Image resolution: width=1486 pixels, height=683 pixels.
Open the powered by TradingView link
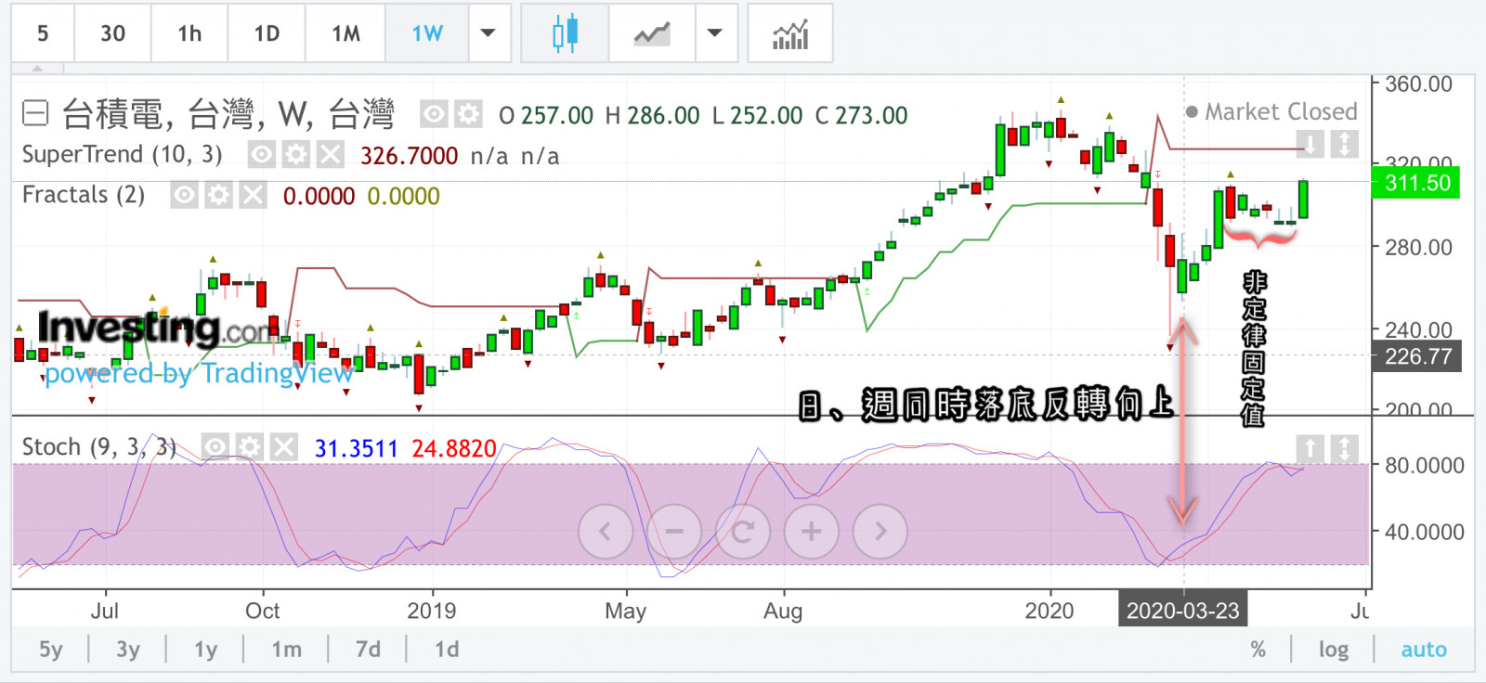click(x=199, y=373)
